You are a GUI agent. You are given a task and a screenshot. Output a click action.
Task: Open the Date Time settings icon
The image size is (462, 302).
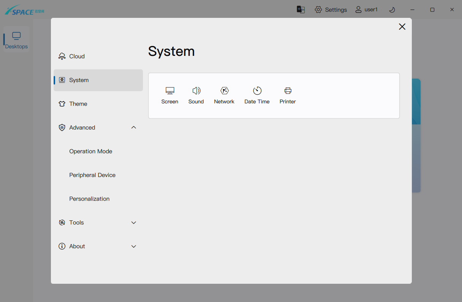coord(257,91)
